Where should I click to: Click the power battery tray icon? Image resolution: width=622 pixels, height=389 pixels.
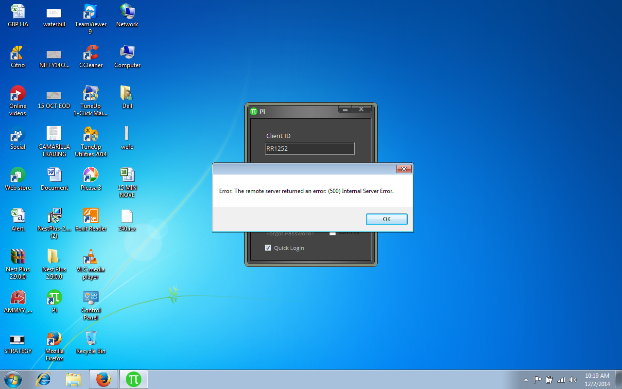click(549, 380)
